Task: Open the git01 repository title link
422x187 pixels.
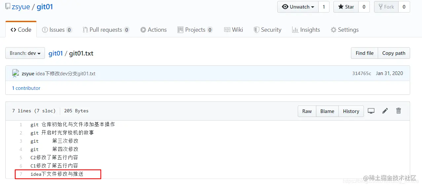Action: (45, 7)
